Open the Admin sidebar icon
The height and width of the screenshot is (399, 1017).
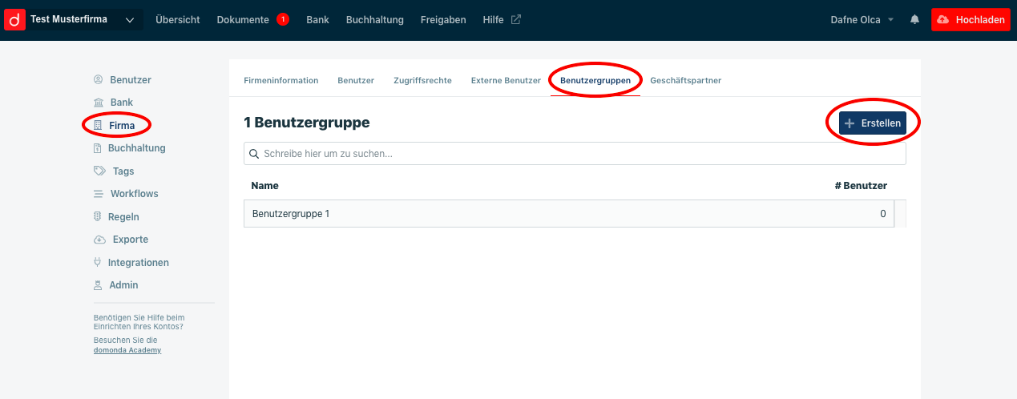click(98, 285)
